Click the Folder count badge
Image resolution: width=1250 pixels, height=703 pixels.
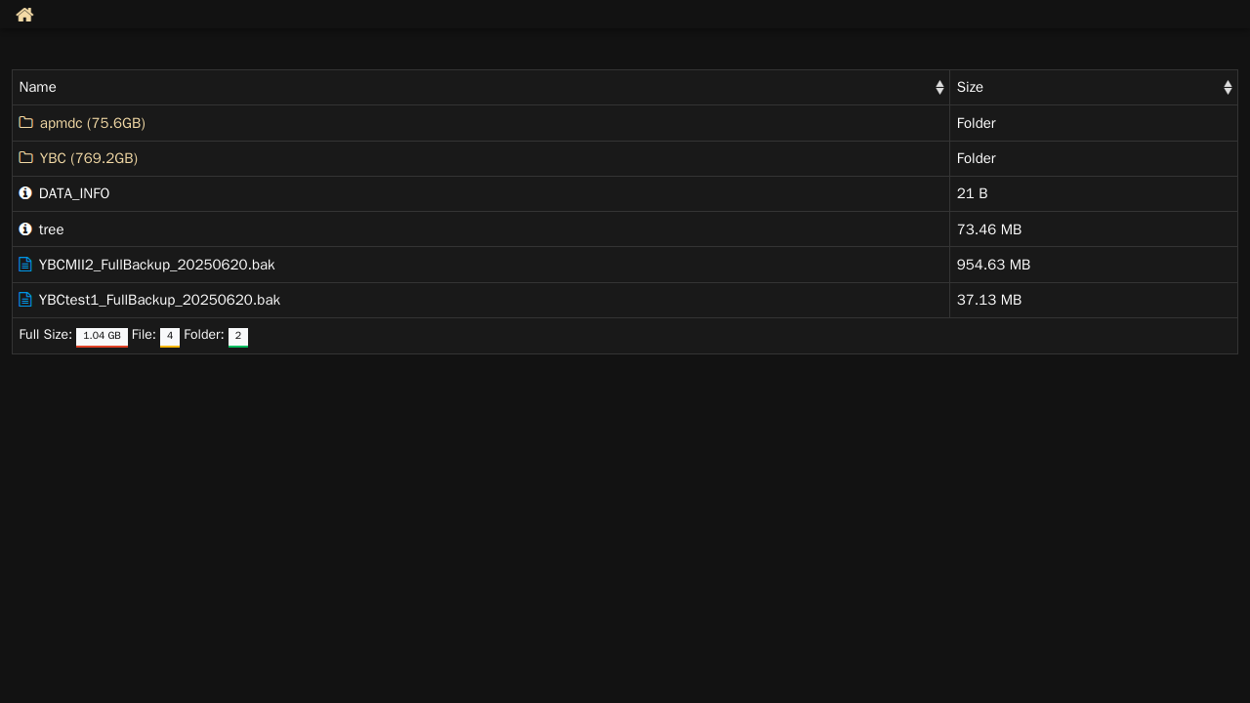238,337
